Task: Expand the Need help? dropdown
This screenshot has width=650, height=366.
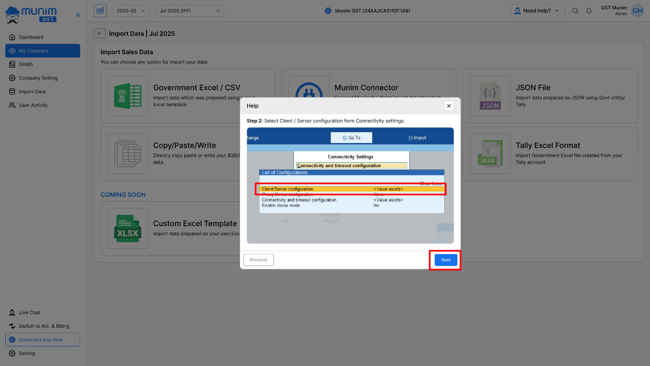Action: [x=537, y=11]
